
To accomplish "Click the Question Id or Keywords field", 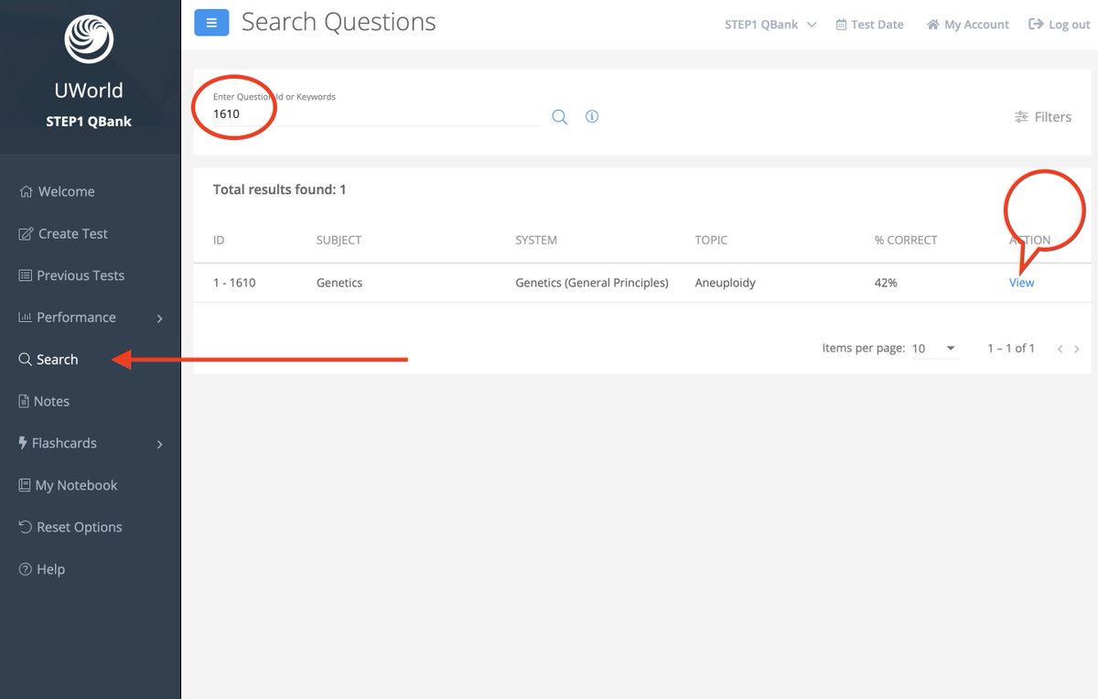I will (x=376, y=114).
